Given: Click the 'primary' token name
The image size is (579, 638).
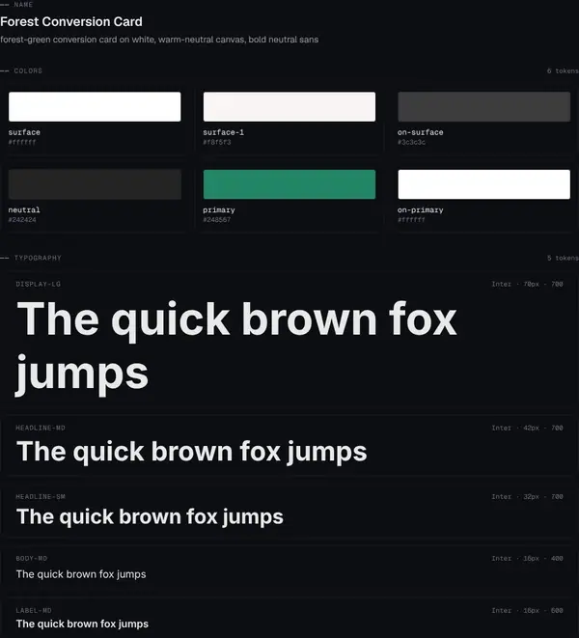Looking at the screenshot, I should coord(219,210).
